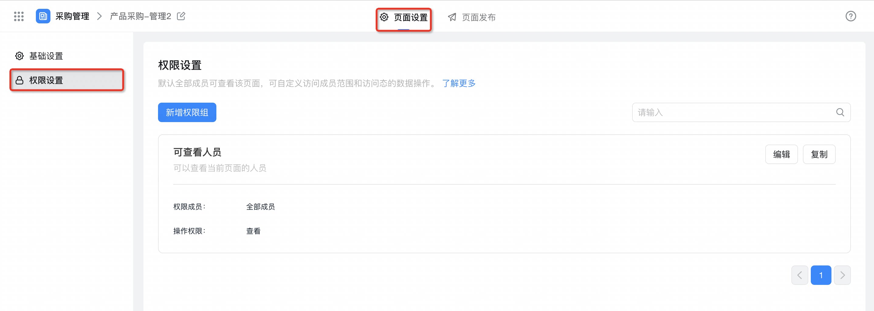Open the nine-dot app grid menu
This screenshot has width=874, height=311.
click(19, 16)
